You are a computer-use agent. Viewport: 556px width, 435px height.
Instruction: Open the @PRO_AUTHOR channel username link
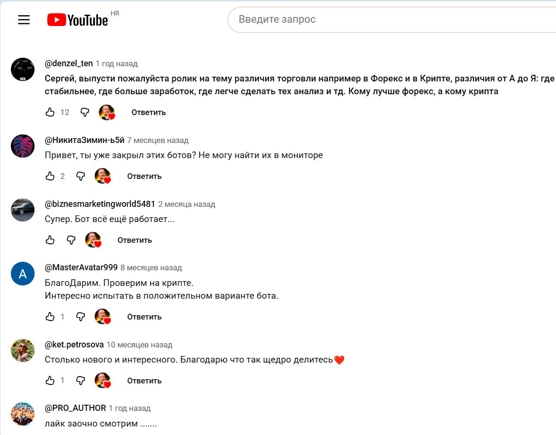click(75, 408)
